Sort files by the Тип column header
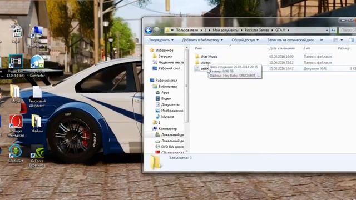356x200 pixels. pos(306,48)
